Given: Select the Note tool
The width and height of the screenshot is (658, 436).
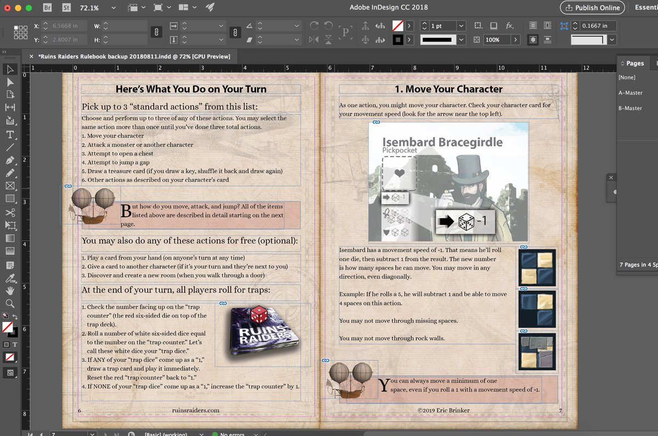Looking at the screenshot, I should pyautogui.click(x=10, y=265).
